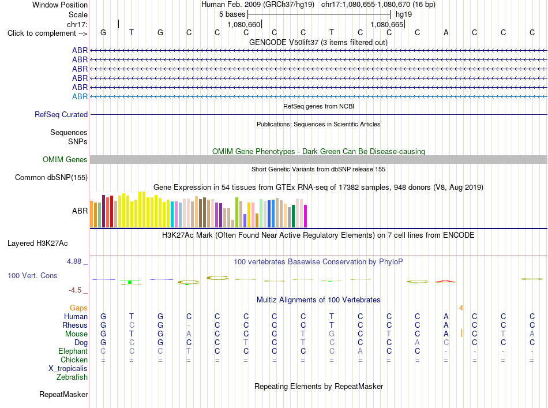Click the 'T' base in the Elephant row

click(189, 351)
